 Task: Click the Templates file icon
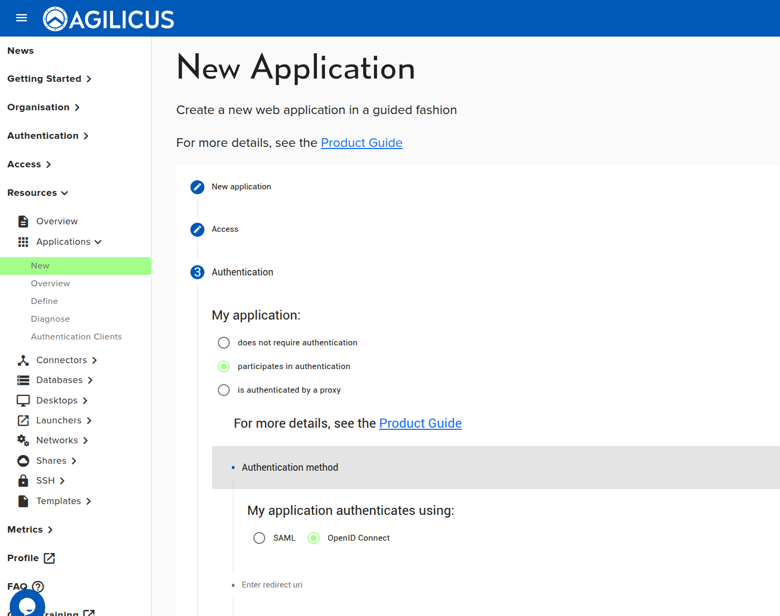tap(23, 501)
